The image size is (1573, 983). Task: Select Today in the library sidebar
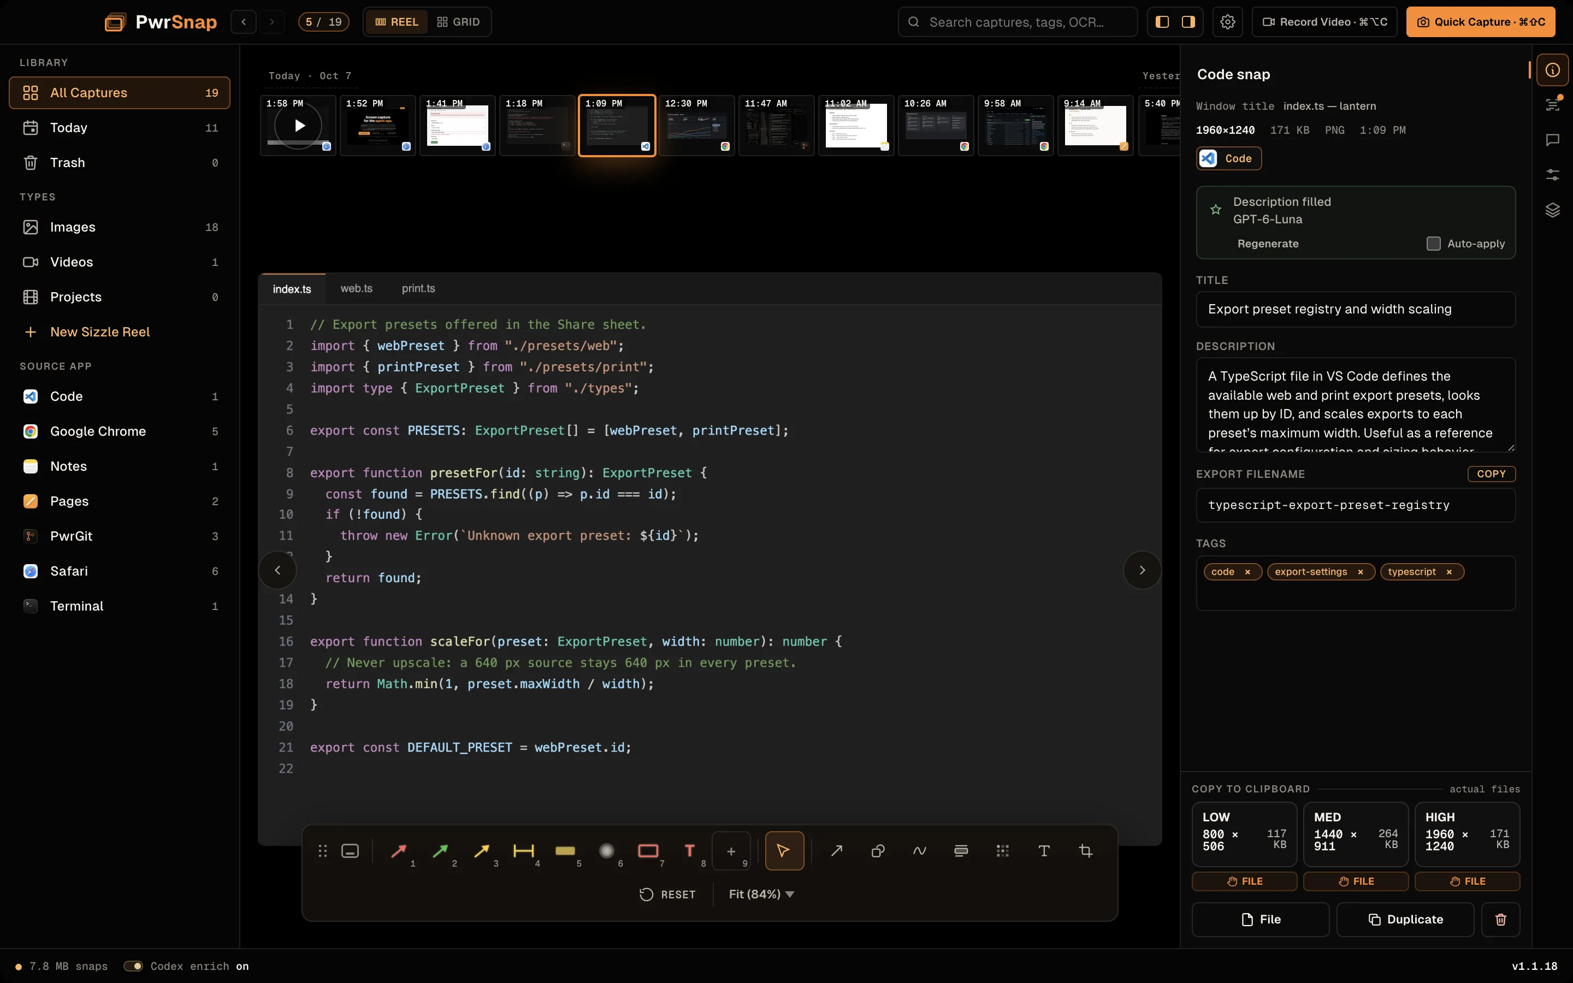120,128
